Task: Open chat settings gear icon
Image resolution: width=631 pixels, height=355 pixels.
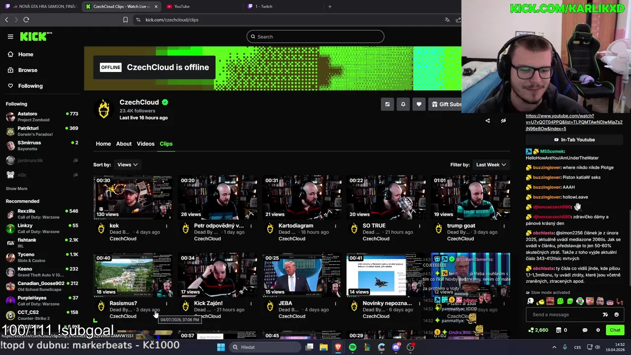Action: [x=598, y=330]
